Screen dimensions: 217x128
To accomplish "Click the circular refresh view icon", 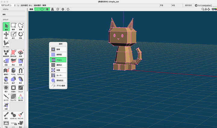I will click(x=68, y=9).
